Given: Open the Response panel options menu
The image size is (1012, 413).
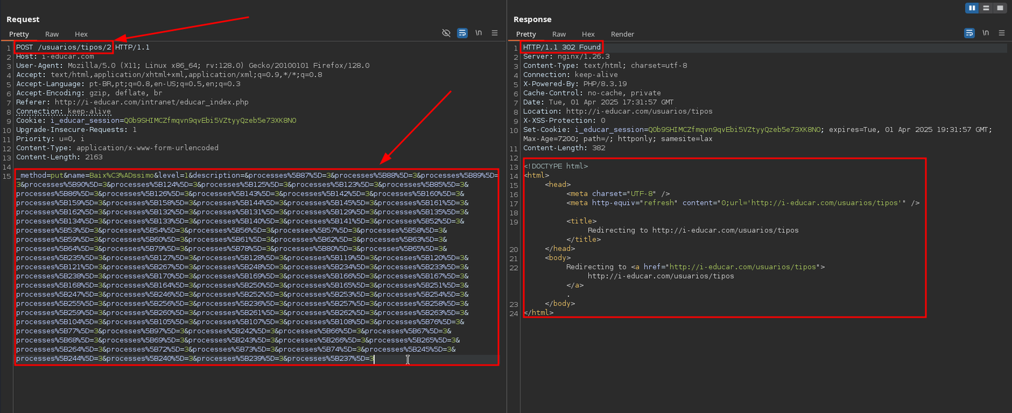Looking at the screenshot, I should (1001, 33).
